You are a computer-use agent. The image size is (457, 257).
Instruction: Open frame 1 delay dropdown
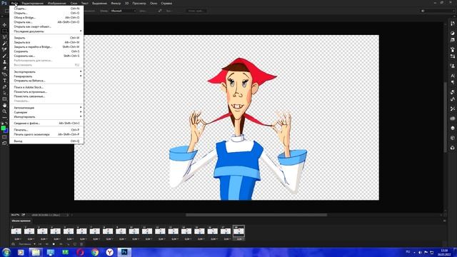(x=17, y=239)
